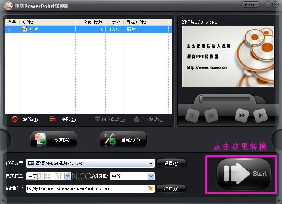Click the 打开 (Open) output folder button
The image size is (282, 204).
pos(171,189)
